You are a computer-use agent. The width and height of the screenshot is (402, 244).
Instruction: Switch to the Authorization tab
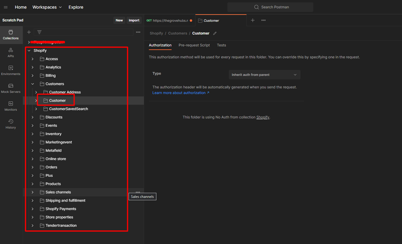coord(160,45)
